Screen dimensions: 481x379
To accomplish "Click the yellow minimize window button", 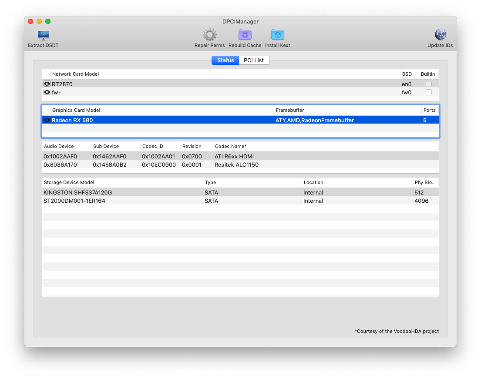I will click(39, 21).
